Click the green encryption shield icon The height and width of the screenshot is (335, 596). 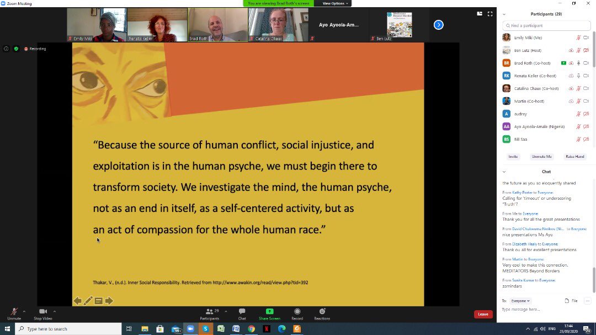click(x=16, y=49)
